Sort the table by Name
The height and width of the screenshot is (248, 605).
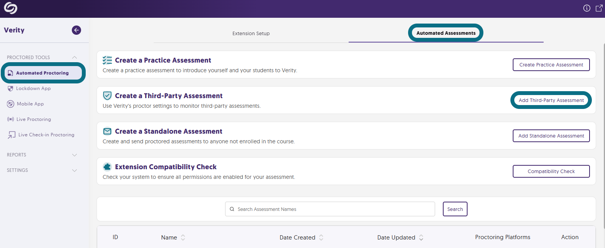183,238
